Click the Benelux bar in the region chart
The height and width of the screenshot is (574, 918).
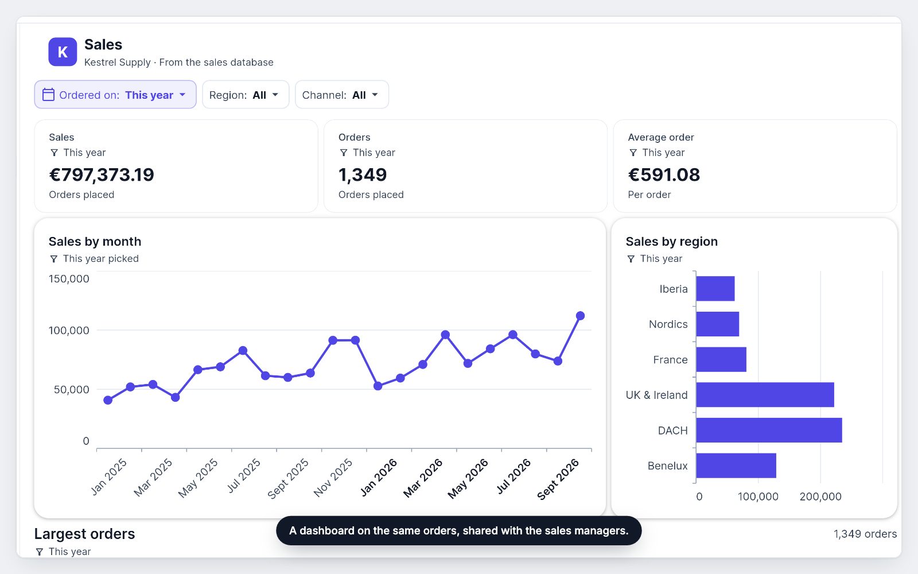[x=736, y=466]
